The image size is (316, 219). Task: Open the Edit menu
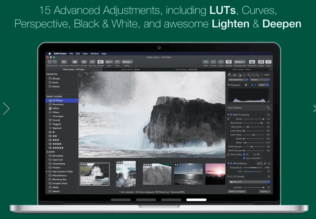78,54
